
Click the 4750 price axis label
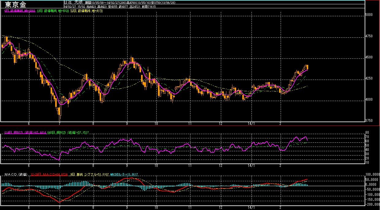(x=369, y=36)
